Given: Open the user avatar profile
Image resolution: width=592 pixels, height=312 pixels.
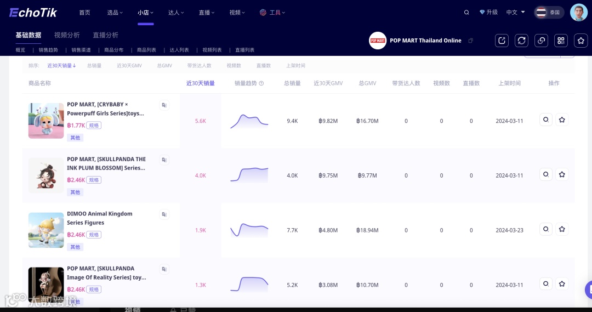Looking at the screenshot, I should coord(578,13).
